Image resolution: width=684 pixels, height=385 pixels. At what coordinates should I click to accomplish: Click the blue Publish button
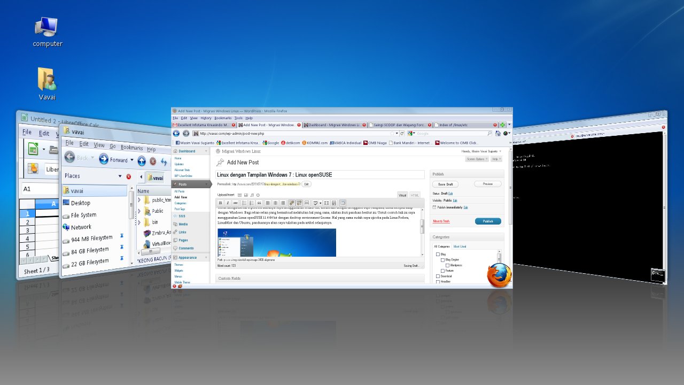[x=488, y=221]
